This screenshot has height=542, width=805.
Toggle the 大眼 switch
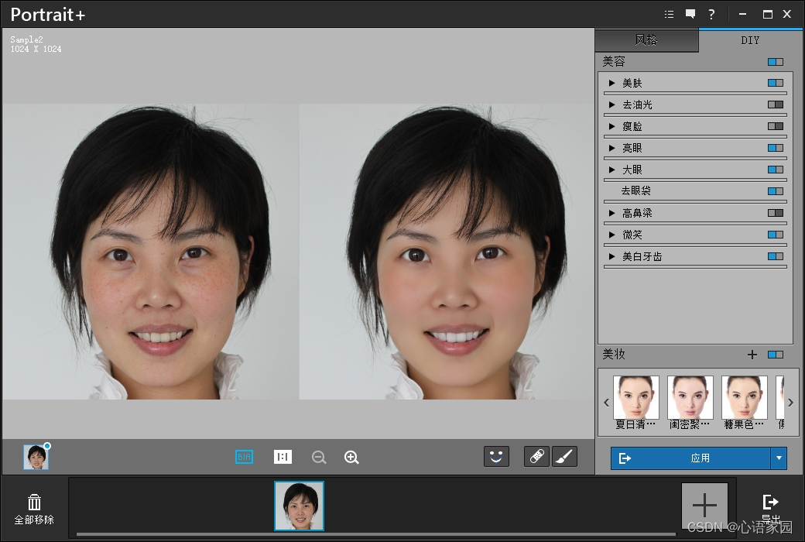[x=776, y=170]
